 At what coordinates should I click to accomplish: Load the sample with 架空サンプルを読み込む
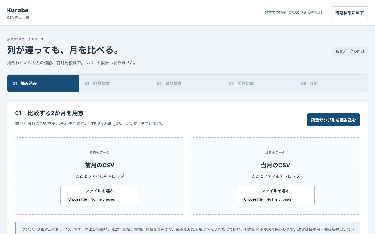pos(333,120)
